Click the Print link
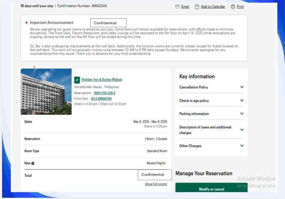 point(240,7)
